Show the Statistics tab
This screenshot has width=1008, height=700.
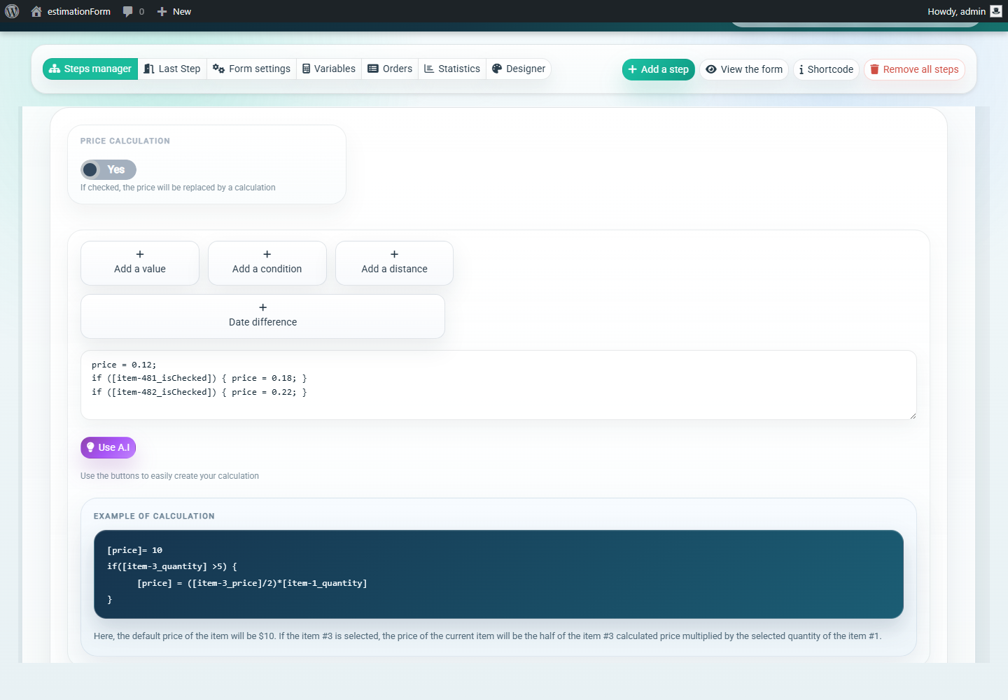coord(452,69)
